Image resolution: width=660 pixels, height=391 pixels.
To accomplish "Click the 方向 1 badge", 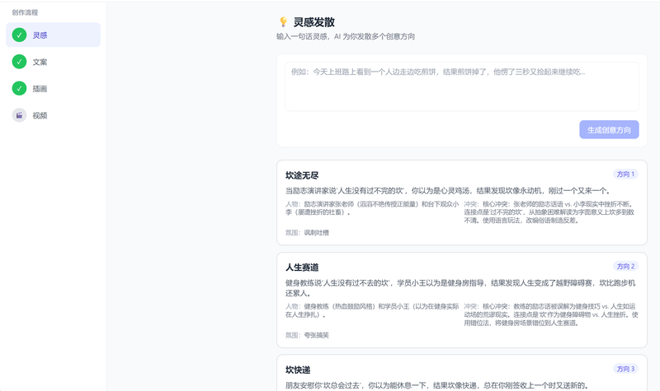I will point(625,174).
